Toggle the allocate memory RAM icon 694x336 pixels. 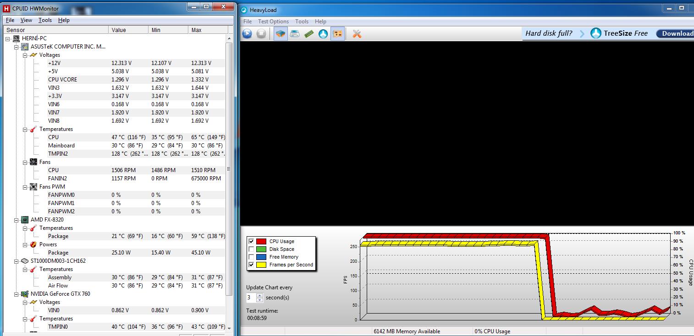point(309,33)
